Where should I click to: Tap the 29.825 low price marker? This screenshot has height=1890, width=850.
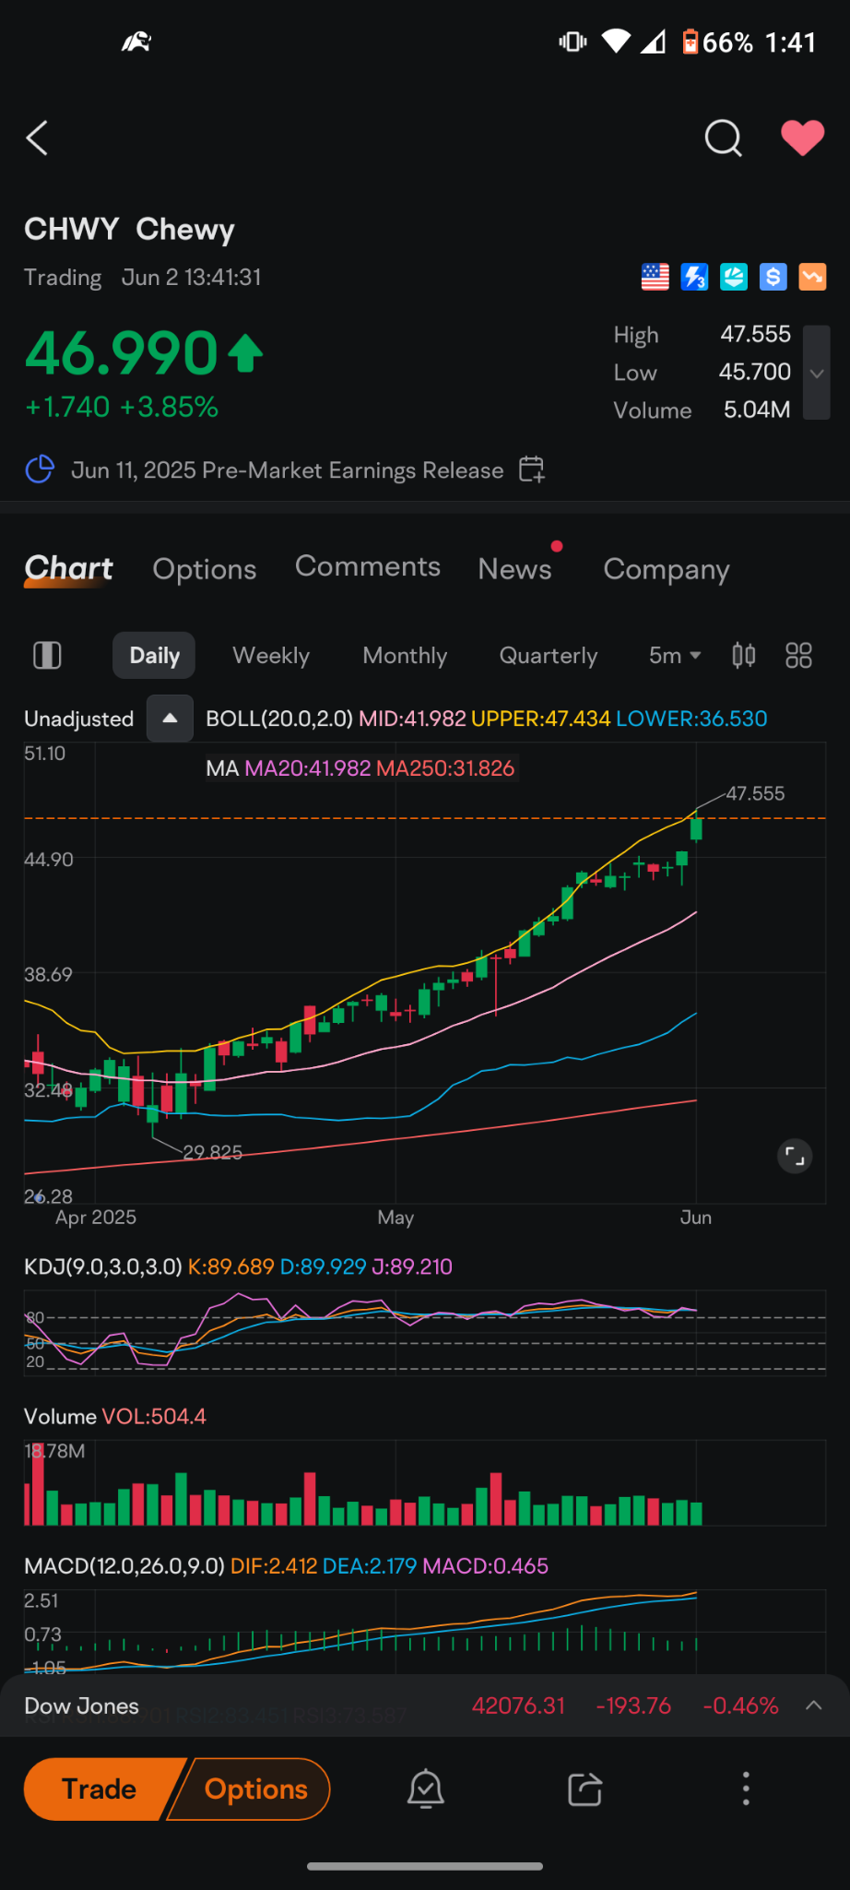click(212, 1152)
